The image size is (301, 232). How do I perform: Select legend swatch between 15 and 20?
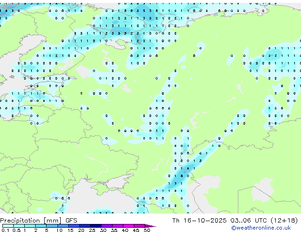[x=74, y=226]
